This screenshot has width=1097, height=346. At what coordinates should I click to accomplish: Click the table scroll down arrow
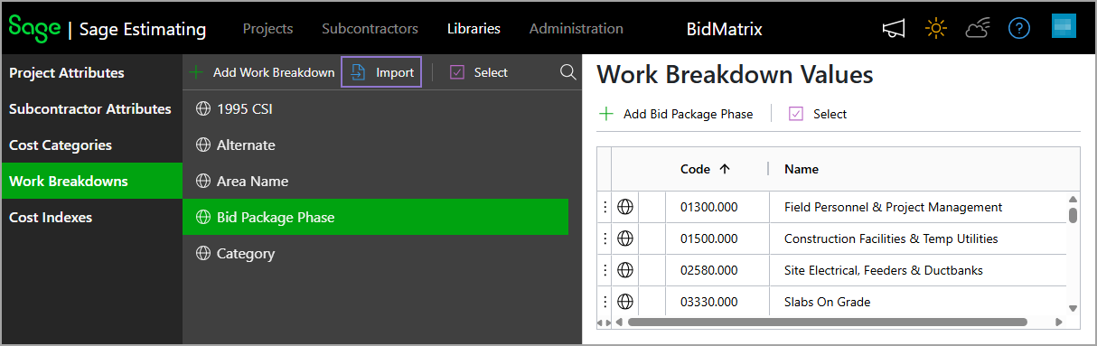[1073, 308]
